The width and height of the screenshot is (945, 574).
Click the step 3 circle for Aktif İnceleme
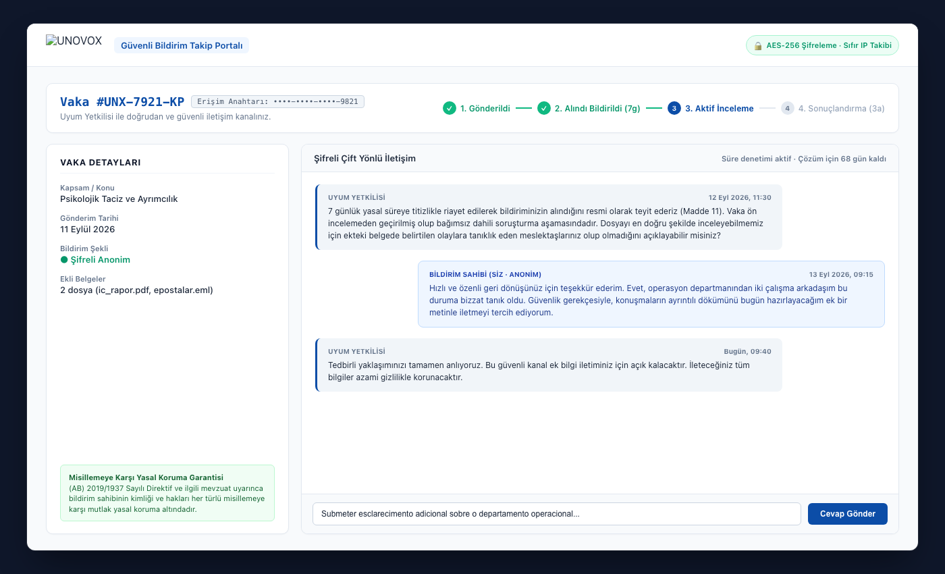click(674, 108)
